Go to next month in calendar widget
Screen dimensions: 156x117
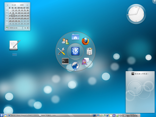click(27, 5)
